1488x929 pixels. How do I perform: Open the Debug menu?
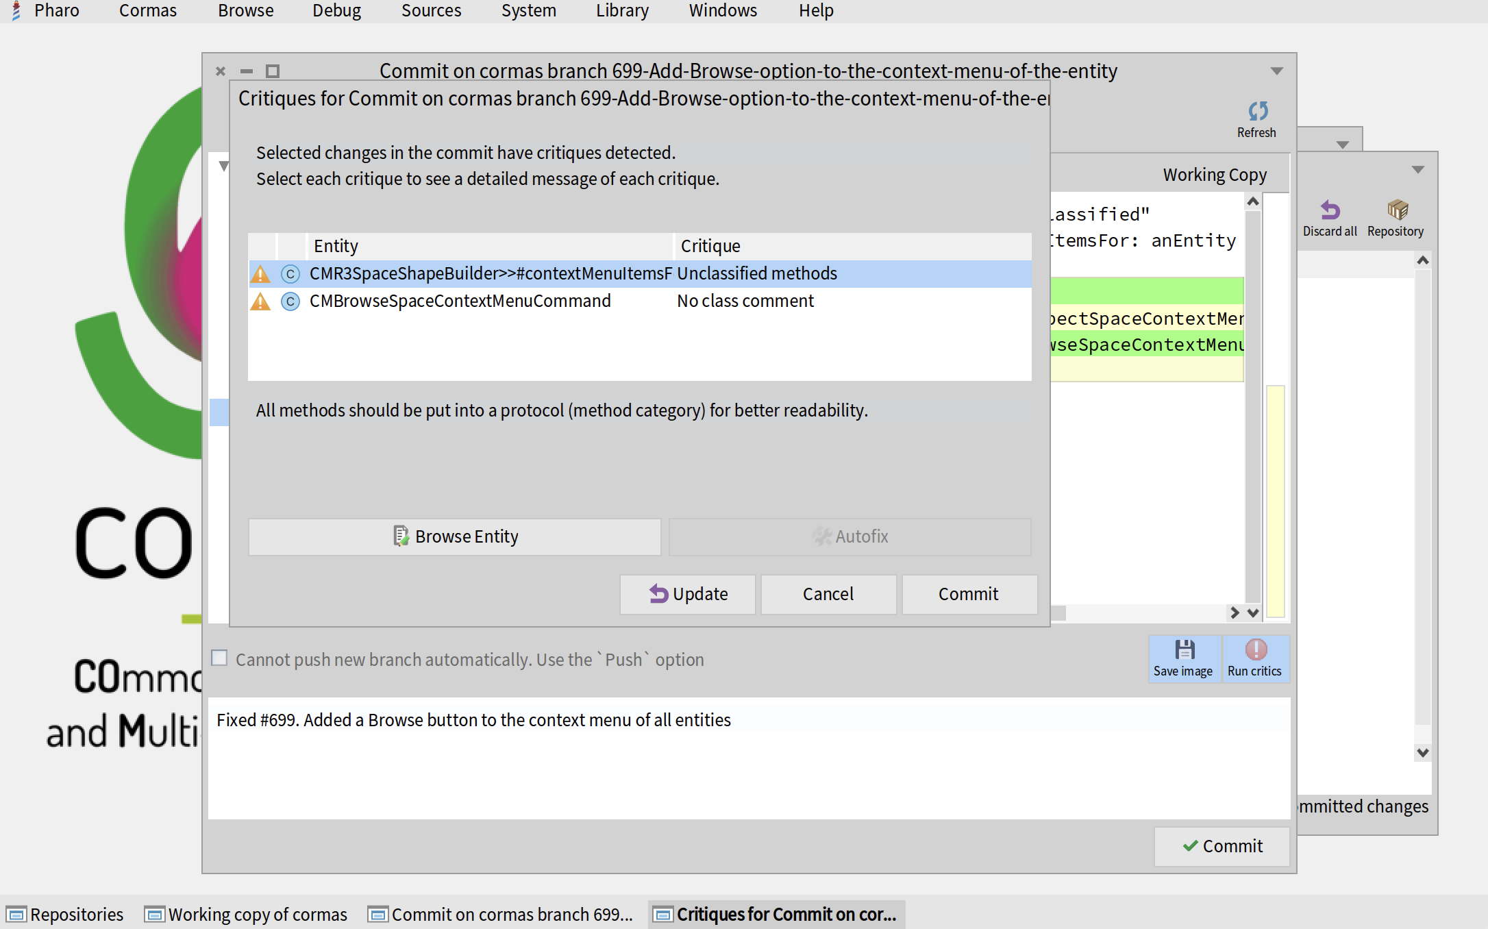(336, 11)
